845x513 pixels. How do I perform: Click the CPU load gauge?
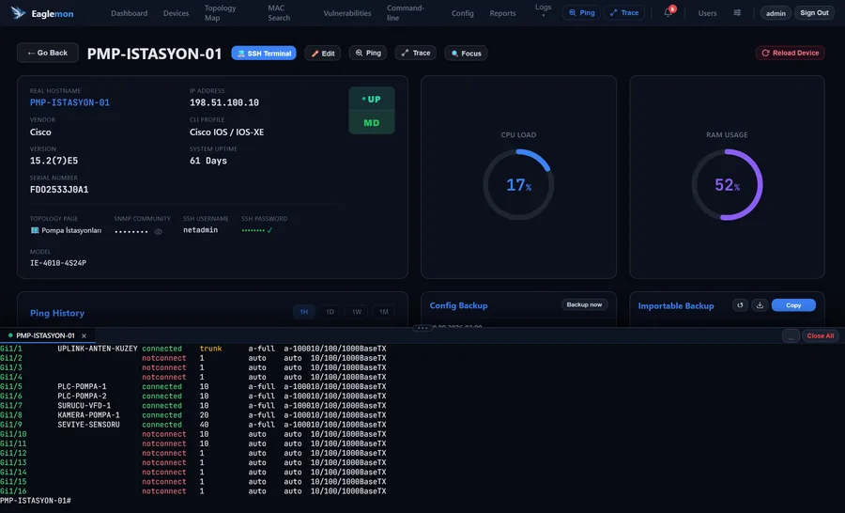tap(518, 184)
